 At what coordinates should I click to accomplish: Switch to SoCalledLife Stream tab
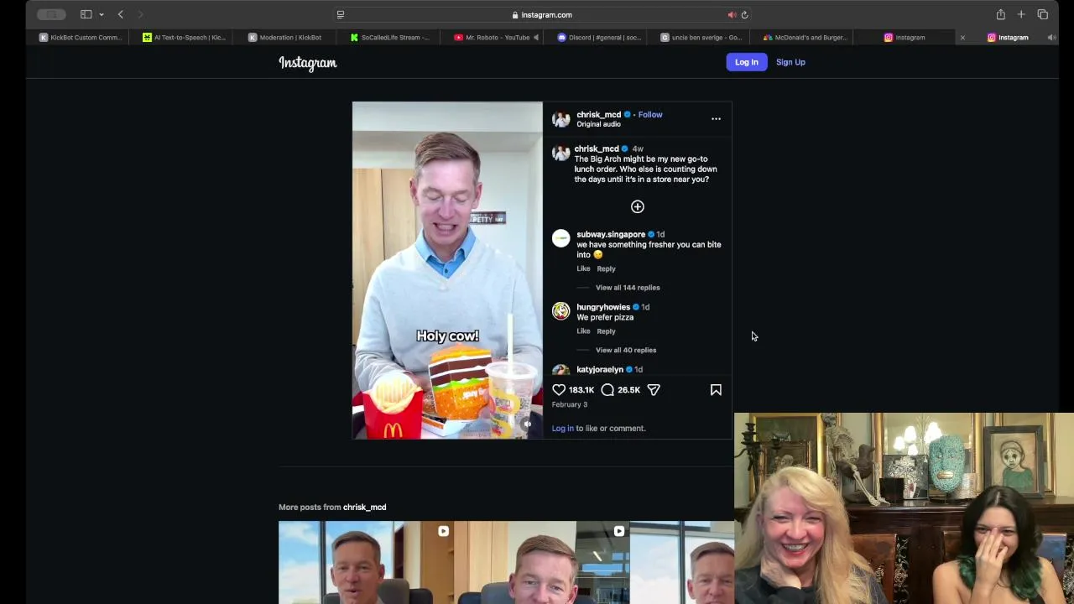[x=391, y=37]
